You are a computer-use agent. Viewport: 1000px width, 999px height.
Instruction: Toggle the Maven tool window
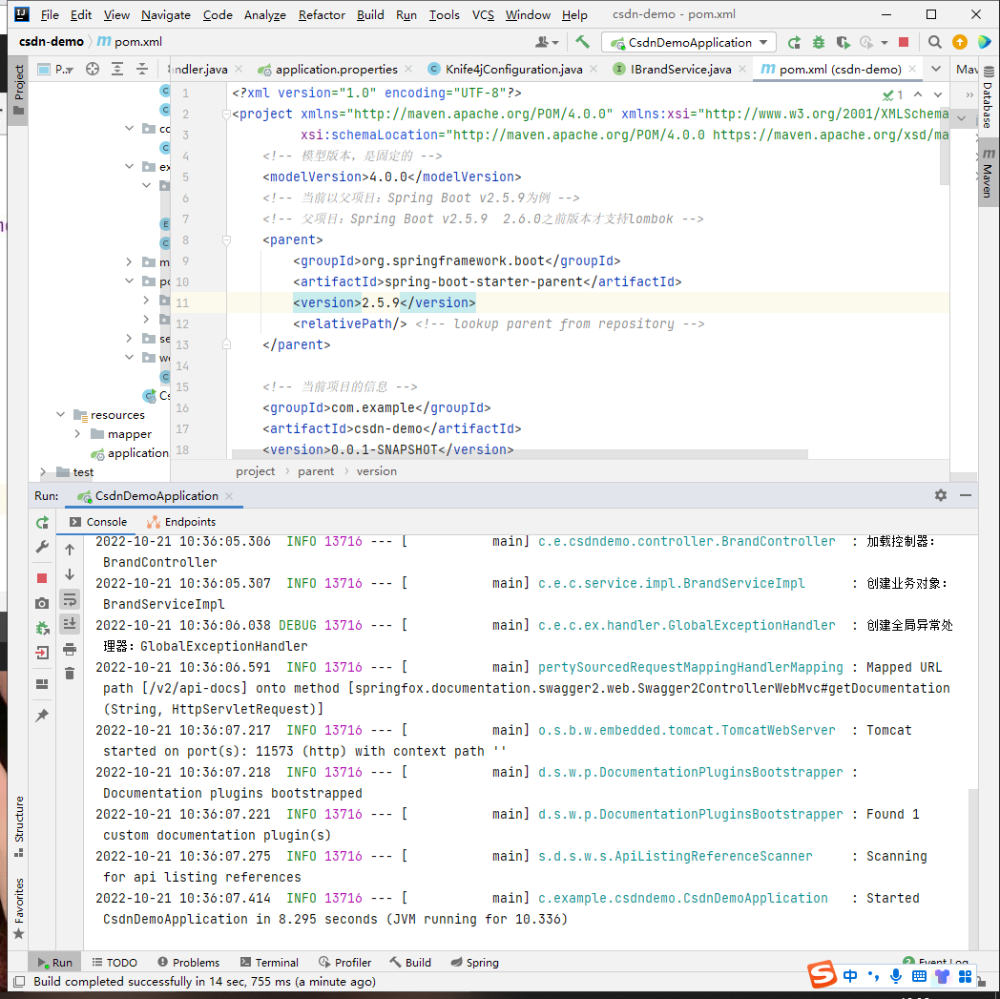tap(988, 172)
